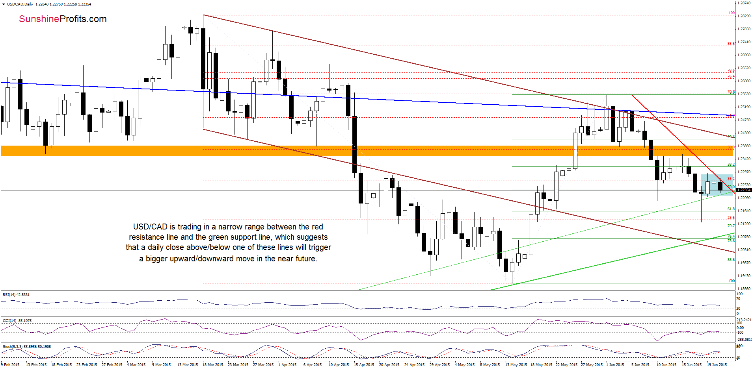The height and width of the screenshot is (368, 752).
Task: Click the red 61.8 Fibonacci level label
Action: pos(731,115)
